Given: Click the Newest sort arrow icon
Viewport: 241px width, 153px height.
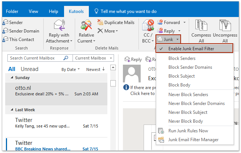Looking at the screenshot, I should coord(104,69).
